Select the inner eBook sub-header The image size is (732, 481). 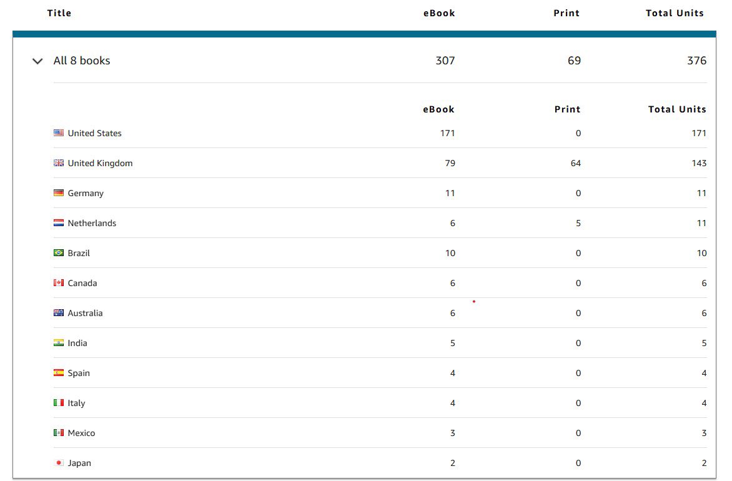click(439, 109)
